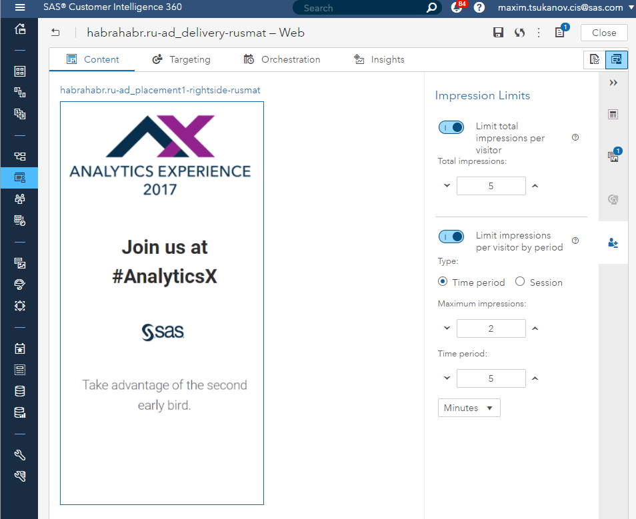Screen dimensions: 636x519
Task: Select the Session radio button
Action: tap(520, 281)
